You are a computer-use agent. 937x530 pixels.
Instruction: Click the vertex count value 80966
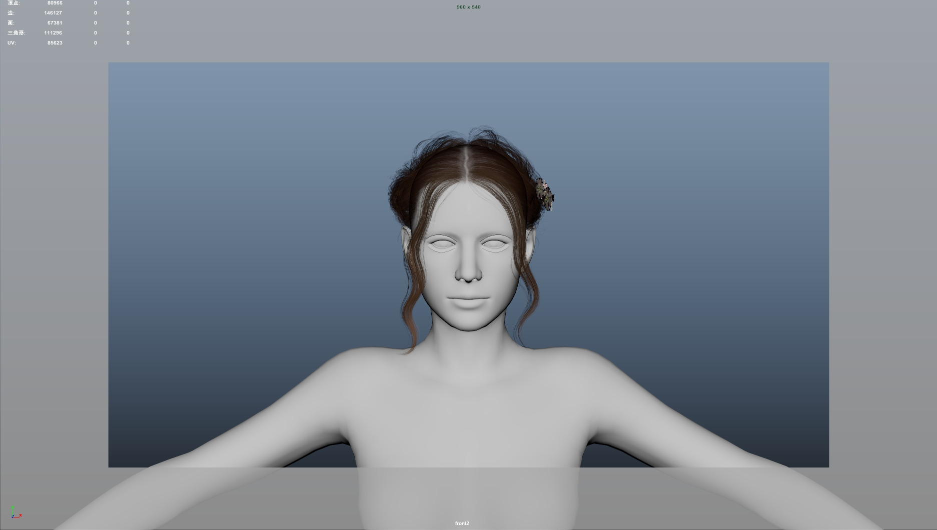(55, 3)
